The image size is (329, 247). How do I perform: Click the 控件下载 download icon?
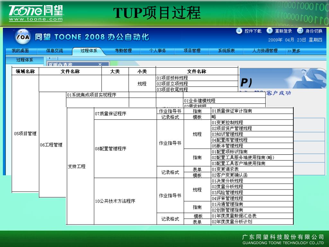(x=239, y=31)
